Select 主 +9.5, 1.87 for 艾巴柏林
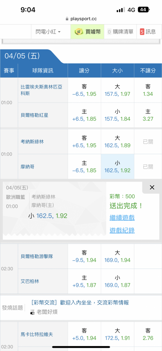Viewport: 162px width, 351px height. (x=85, y=282)
